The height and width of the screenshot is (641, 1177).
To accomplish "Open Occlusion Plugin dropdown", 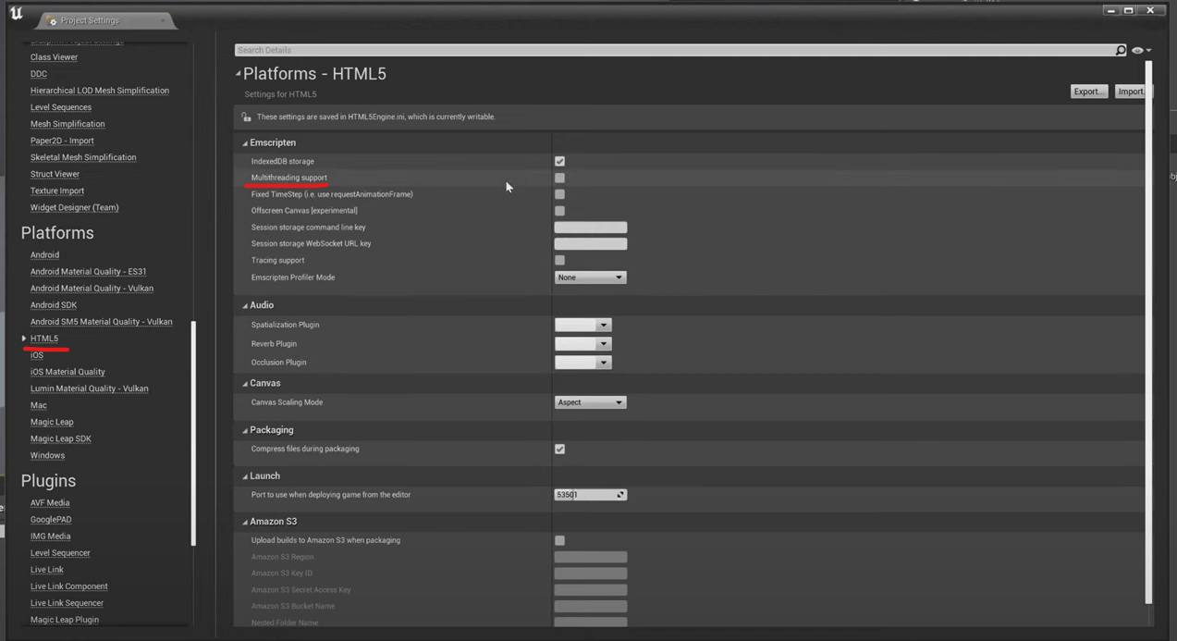I will pyautogui.click(x=582, y=363).
